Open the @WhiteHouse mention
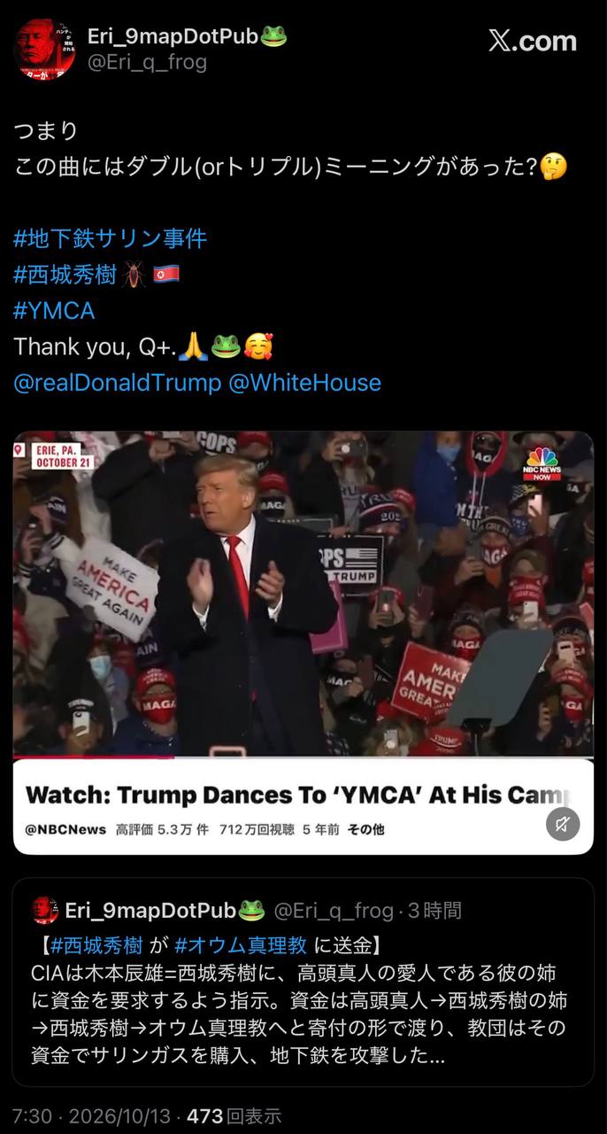Image resolution: width=607 pixels, height=1134 pixels. 304,383
